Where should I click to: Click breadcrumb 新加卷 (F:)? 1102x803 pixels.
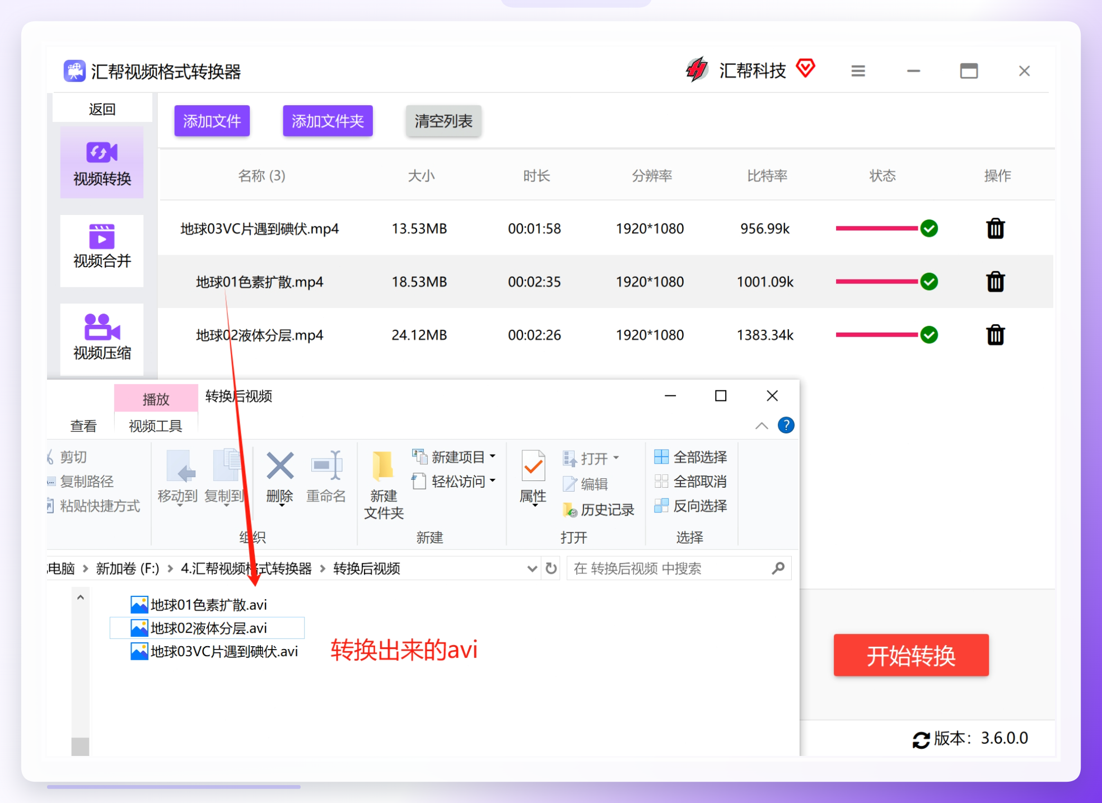pos(128,569)
